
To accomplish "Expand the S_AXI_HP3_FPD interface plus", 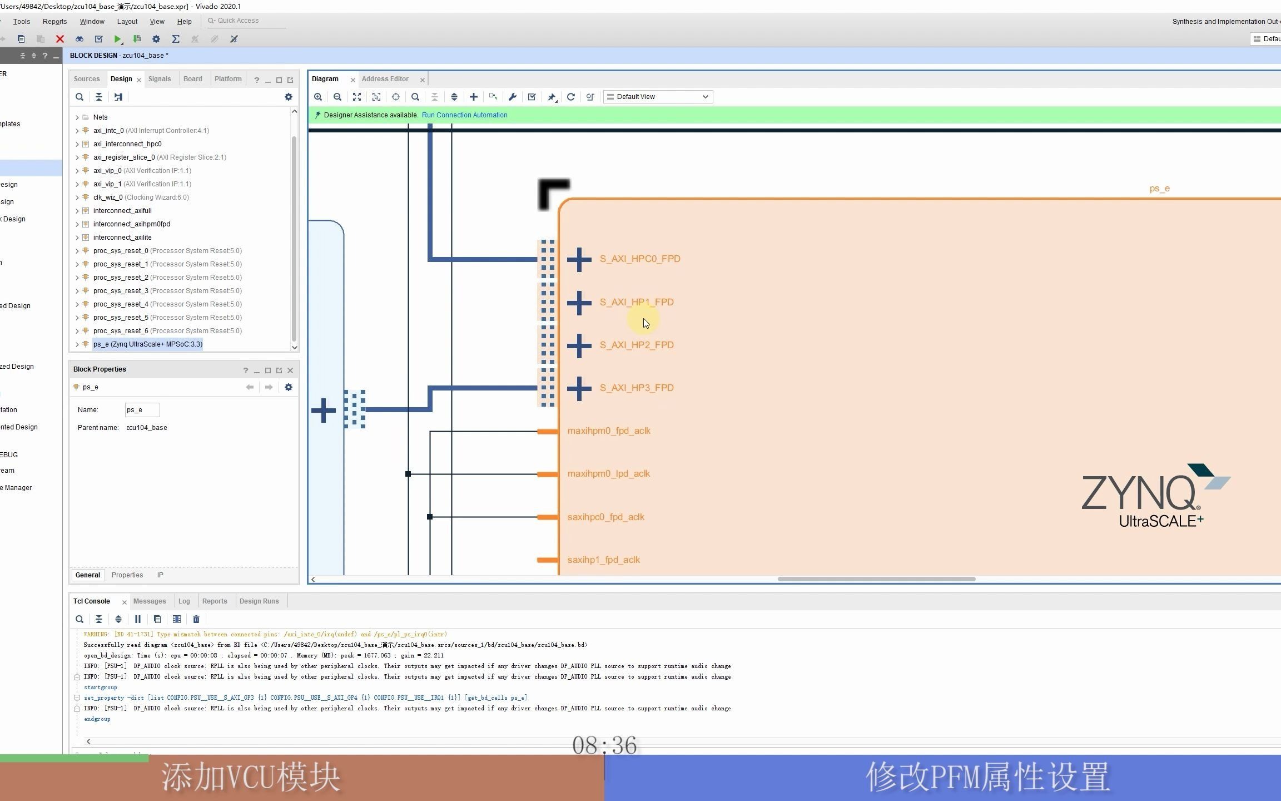I will [579, 388].
